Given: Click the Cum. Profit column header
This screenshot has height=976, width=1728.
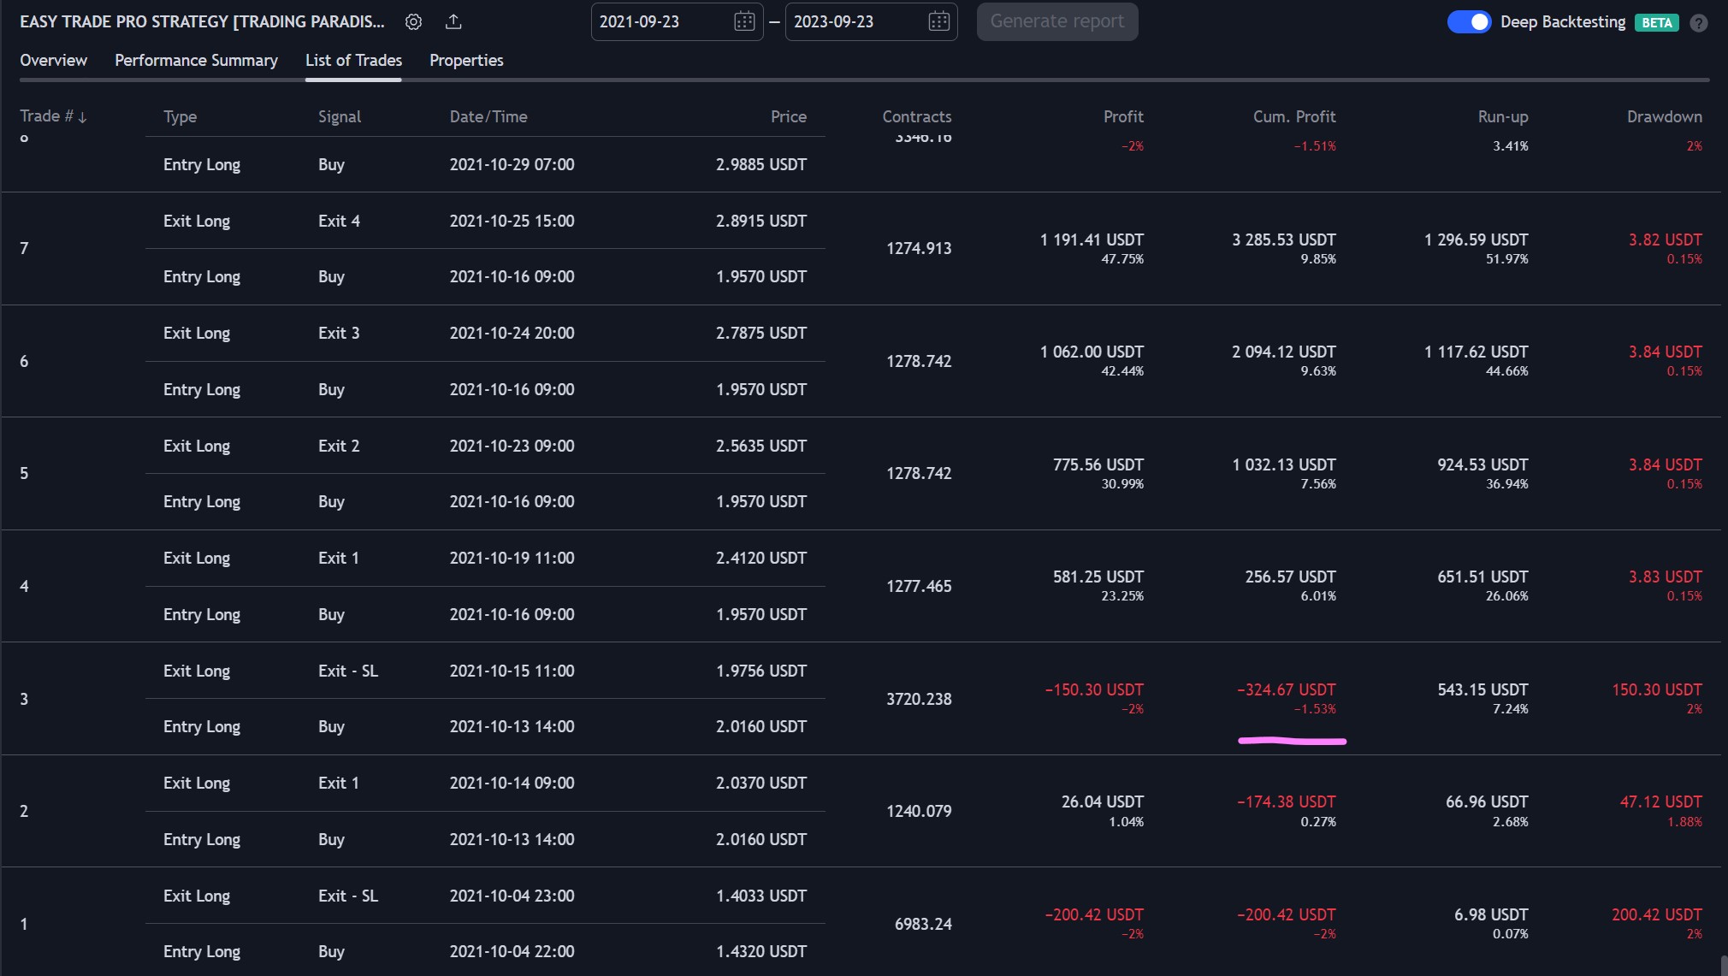Looking at the screenshot, I should [x=1293, y=116].
